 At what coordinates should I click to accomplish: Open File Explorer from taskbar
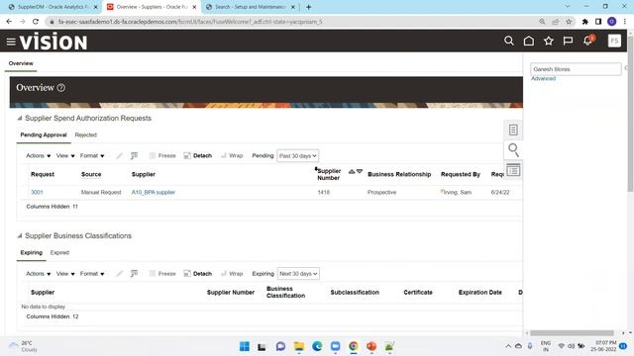tap(299, 346)
